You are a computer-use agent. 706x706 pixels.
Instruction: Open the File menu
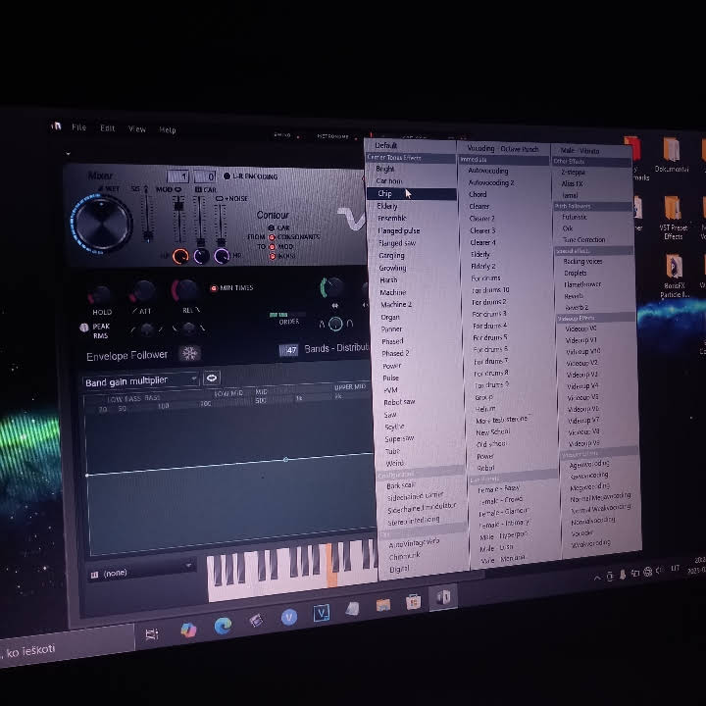[x=78, y=127]
